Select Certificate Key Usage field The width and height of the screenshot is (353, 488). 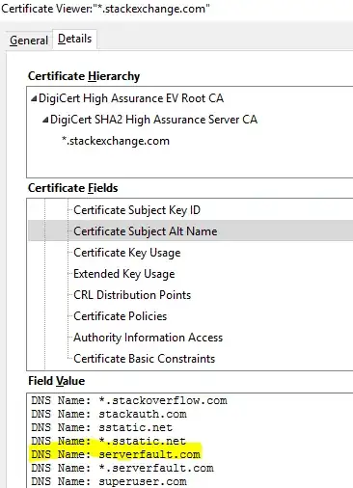coord(127,253)
